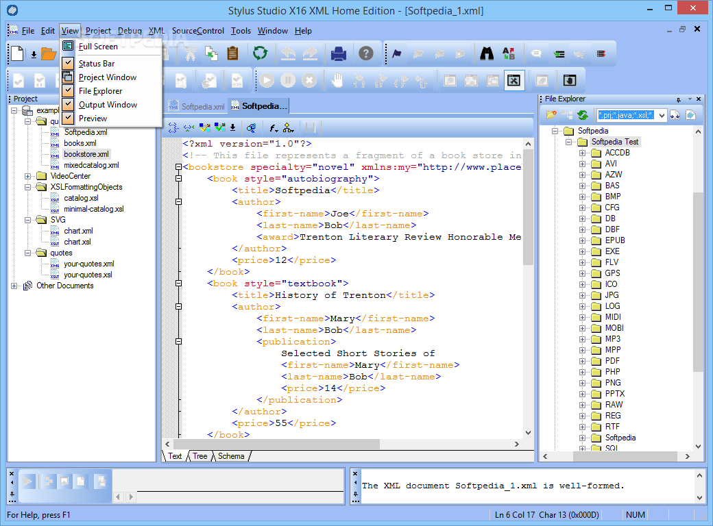The width and height of the screenshot is (713, 526).
Task: Click the Copy documents icon
Action: (x=211, y=53)
